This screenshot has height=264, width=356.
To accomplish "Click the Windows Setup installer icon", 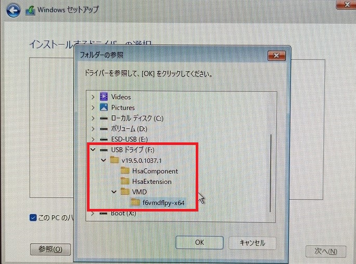I will pyautogui.click(x=30, y=10).
